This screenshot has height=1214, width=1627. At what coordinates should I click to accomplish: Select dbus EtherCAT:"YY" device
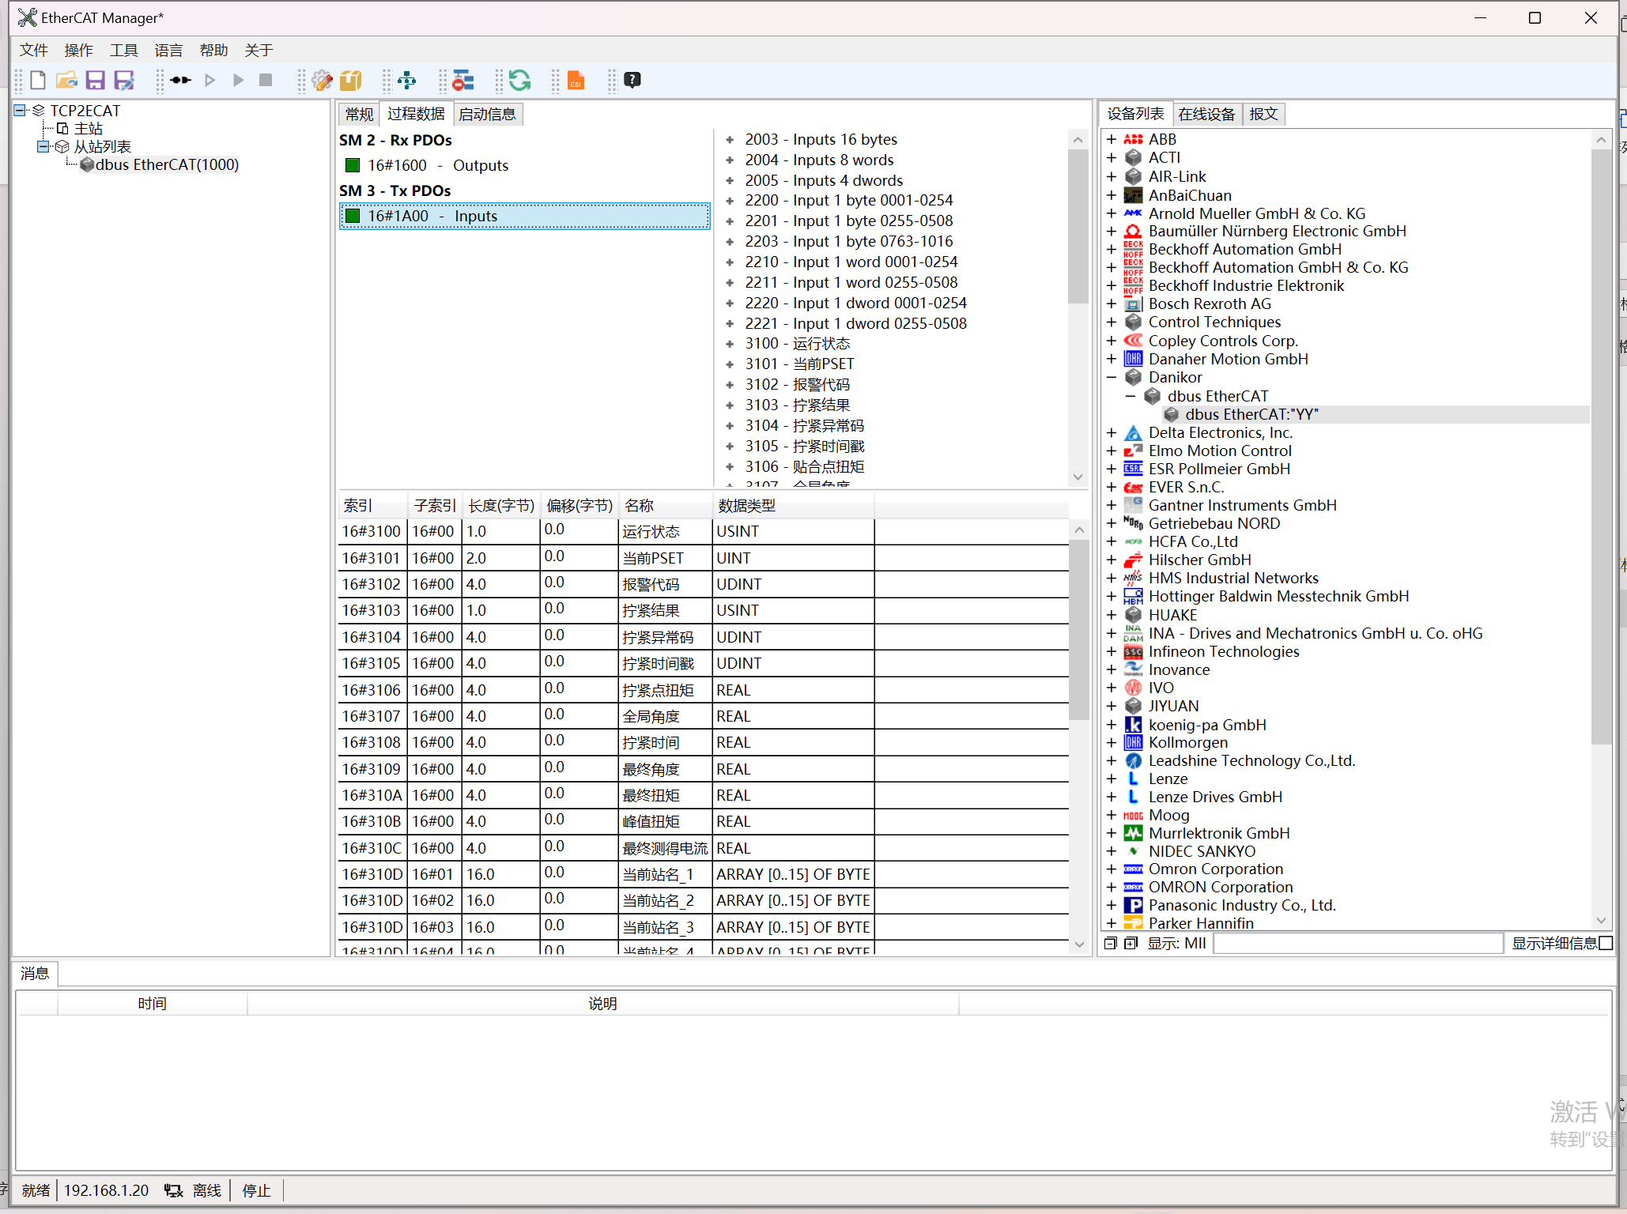[1251, 414]
